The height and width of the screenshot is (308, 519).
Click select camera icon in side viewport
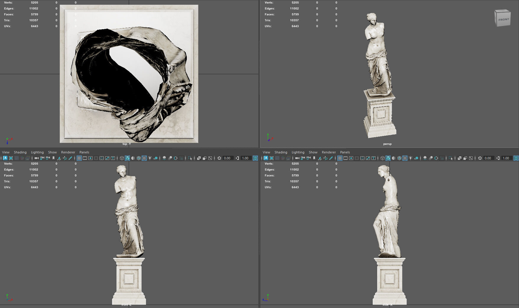point(297,158)
